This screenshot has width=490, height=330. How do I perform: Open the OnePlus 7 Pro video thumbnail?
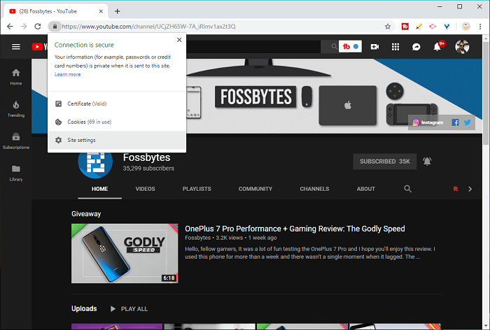click(125, 253)
